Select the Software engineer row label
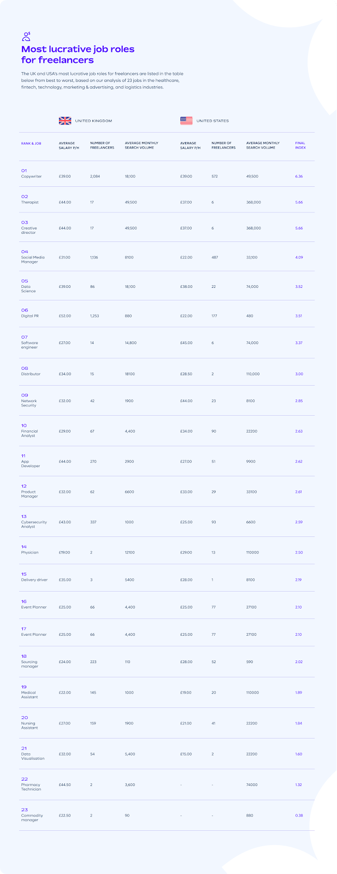Viewport: 337px width, 874px height. pyautogui.click(x=29, y=345)
